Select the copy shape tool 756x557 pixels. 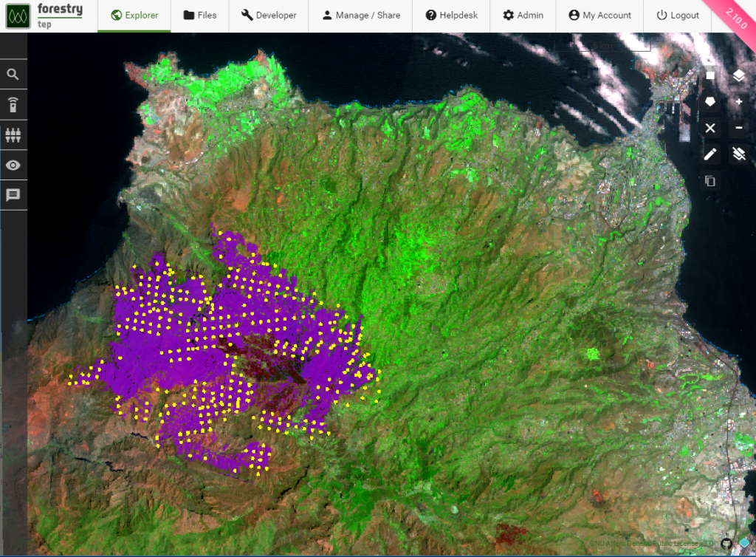[x=709, y=180]
